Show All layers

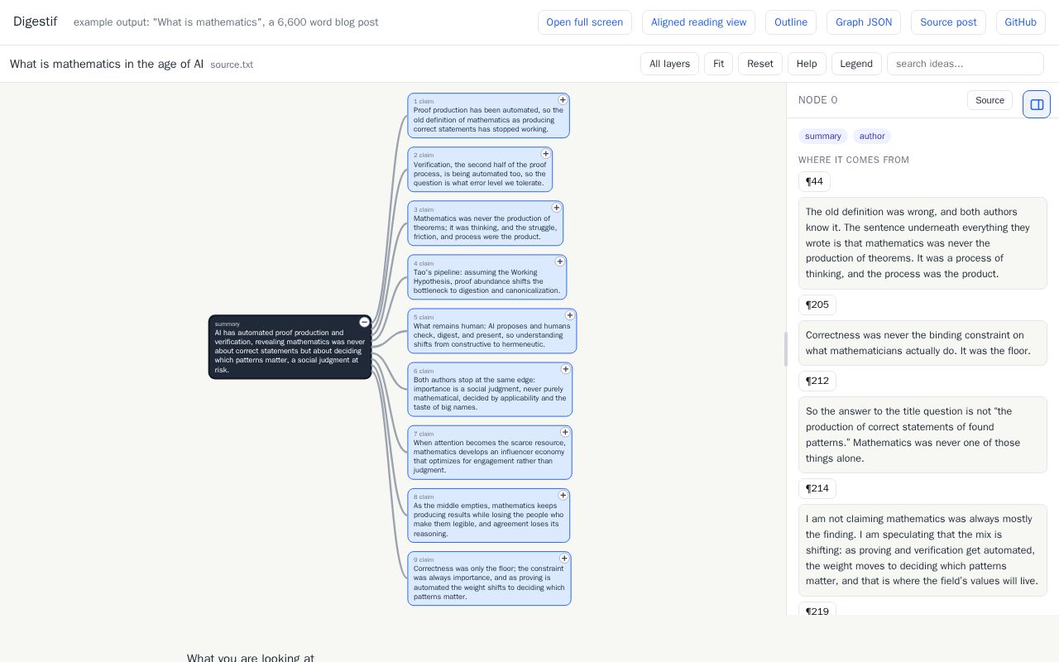(669, 64)
